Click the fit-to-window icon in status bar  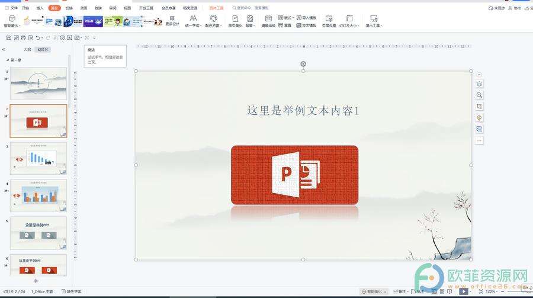(x=481, y=291)
